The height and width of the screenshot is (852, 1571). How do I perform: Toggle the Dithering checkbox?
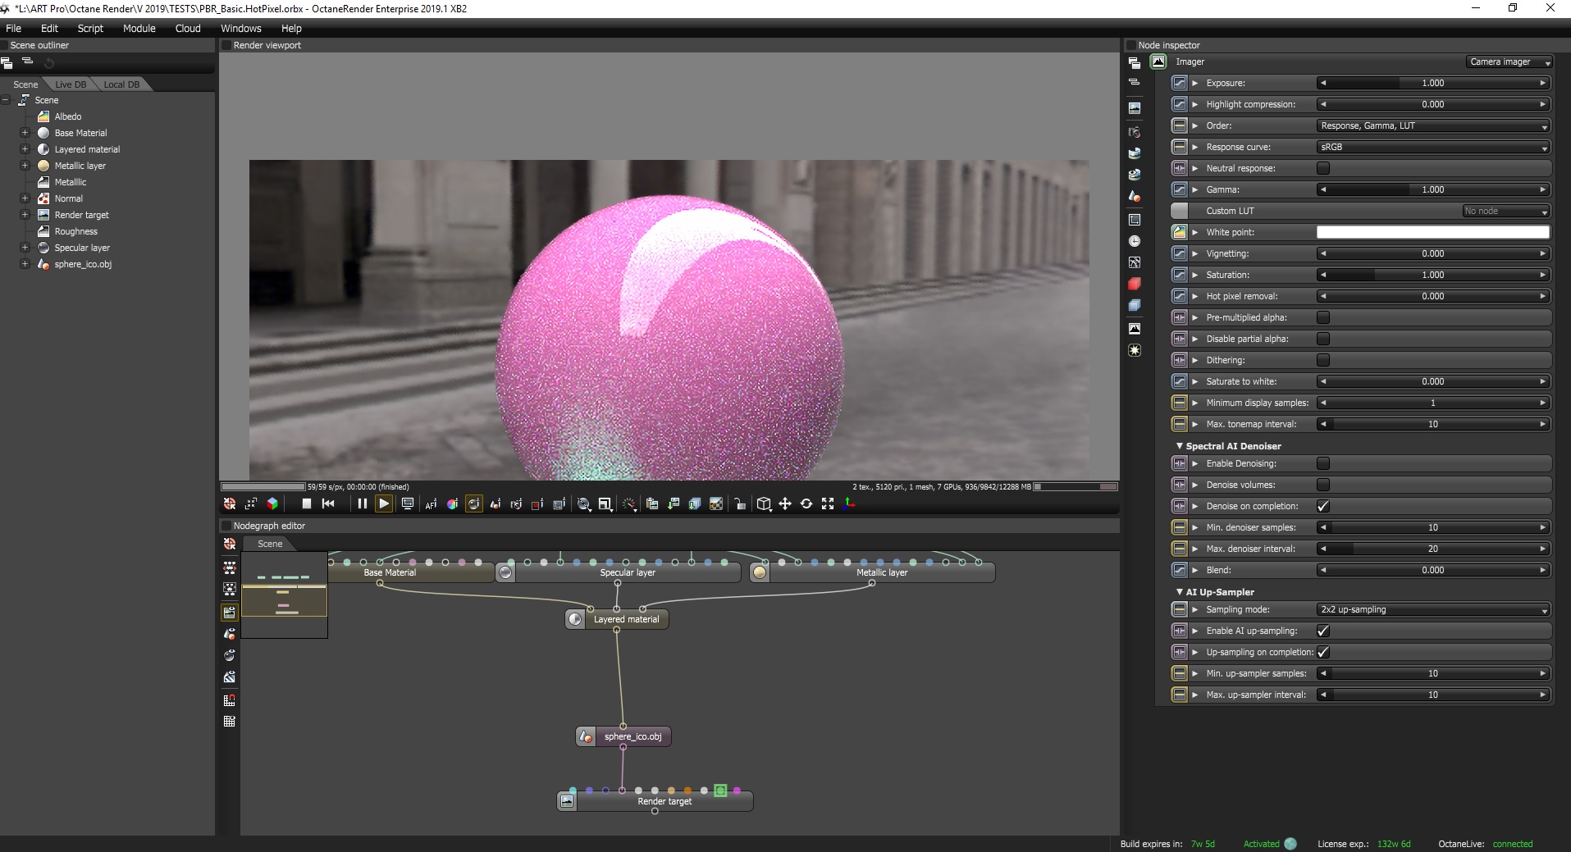(x=1323, y=360)
